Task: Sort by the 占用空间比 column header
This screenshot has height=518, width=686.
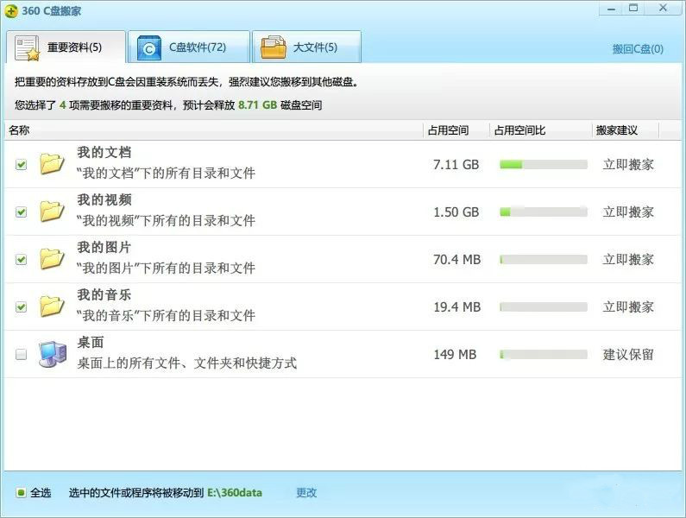Action: pyautogui.click(x=540, y=130)
